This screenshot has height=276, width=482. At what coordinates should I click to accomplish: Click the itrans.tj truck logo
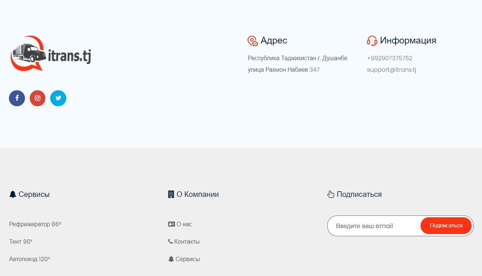[51, 54]
